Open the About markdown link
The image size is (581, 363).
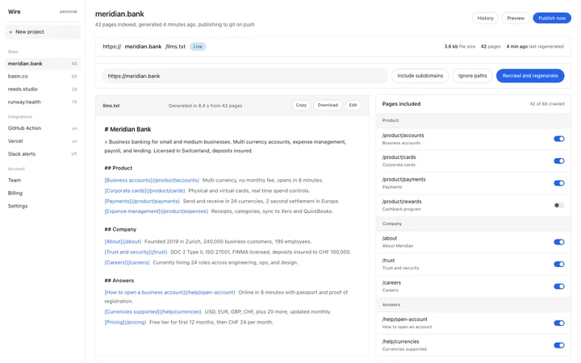[x=123, y=241]
